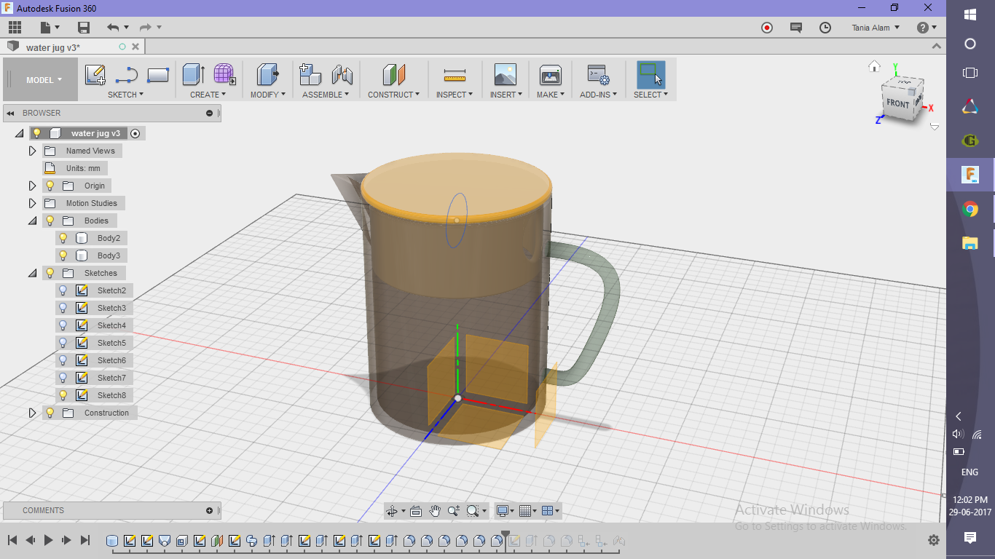Viewport: 995px width, 559px height.
Task: Click the FRONT face of the ViewCube
Action: (897, 104)
